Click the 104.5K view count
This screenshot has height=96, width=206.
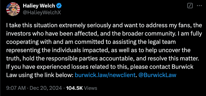[74, 88]
